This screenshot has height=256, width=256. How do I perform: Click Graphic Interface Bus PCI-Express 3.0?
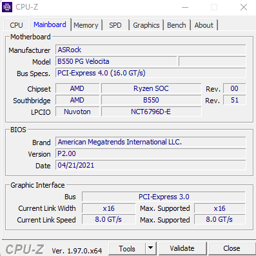click(164, 197)
